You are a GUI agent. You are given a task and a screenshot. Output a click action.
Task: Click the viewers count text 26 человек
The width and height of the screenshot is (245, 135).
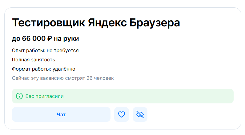pyautogui.click(x=100, y=78)
